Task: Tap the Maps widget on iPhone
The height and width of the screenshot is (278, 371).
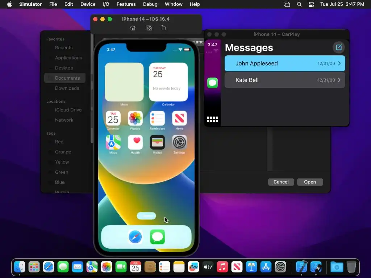Action: 124,82
